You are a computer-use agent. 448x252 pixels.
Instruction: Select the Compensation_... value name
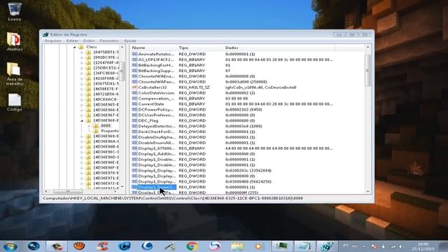pyautogui.click(x=156, y=98)
